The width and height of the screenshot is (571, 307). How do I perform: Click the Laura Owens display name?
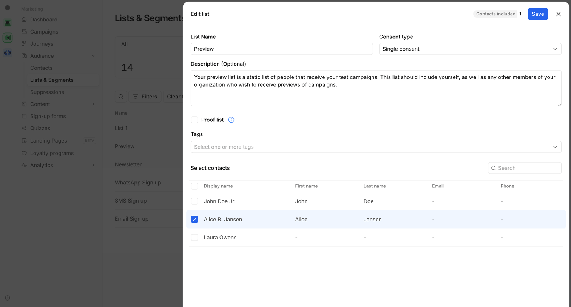coord(220,238)
